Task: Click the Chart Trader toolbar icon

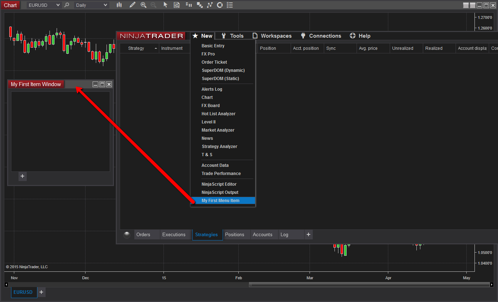Action: click(189, 5)
